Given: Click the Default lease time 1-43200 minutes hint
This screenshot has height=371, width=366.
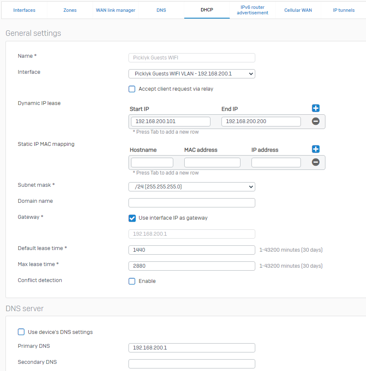Looking at the screenshot, I should coord(291,250).
